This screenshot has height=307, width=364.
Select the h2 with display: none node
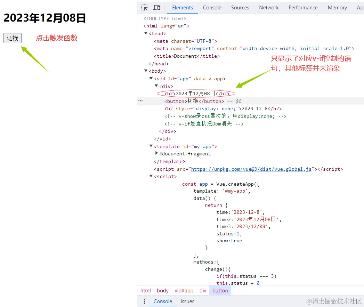pos(223,108)
